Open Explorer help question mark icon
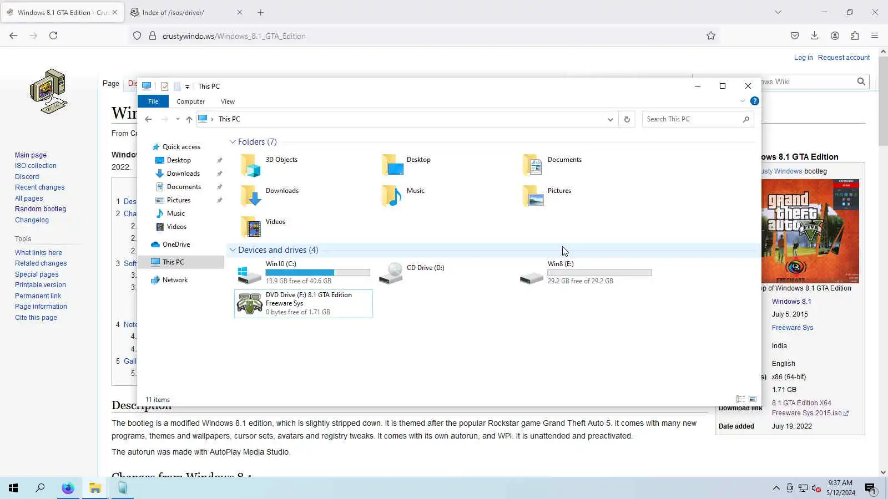Viewport: 888px width, 499px height. 755,101
